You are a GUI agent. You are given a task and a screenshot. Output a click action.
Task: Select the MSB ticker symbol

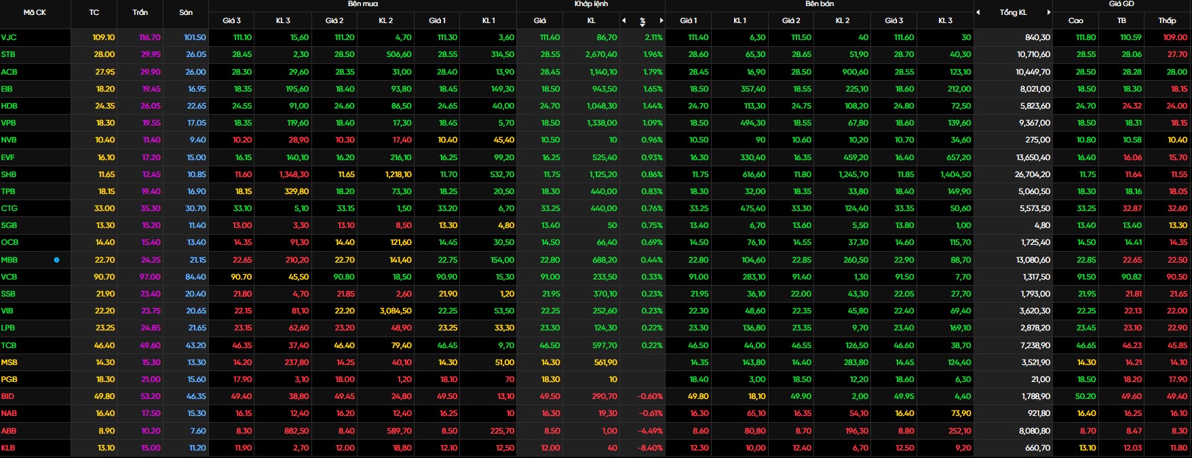coord(9,362)
